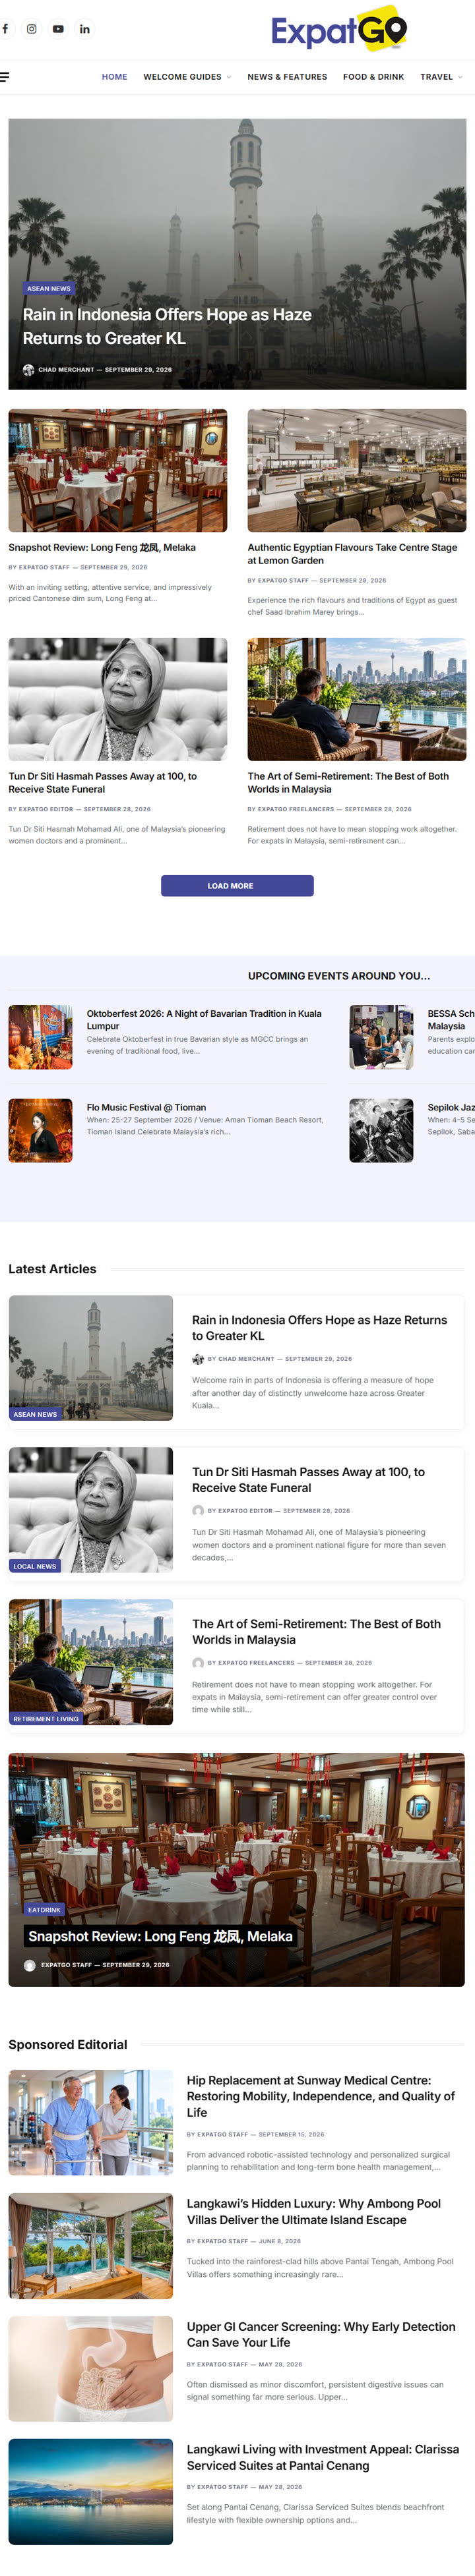
Task: Open the hamburger menu icon
Action: pos(4,77)
